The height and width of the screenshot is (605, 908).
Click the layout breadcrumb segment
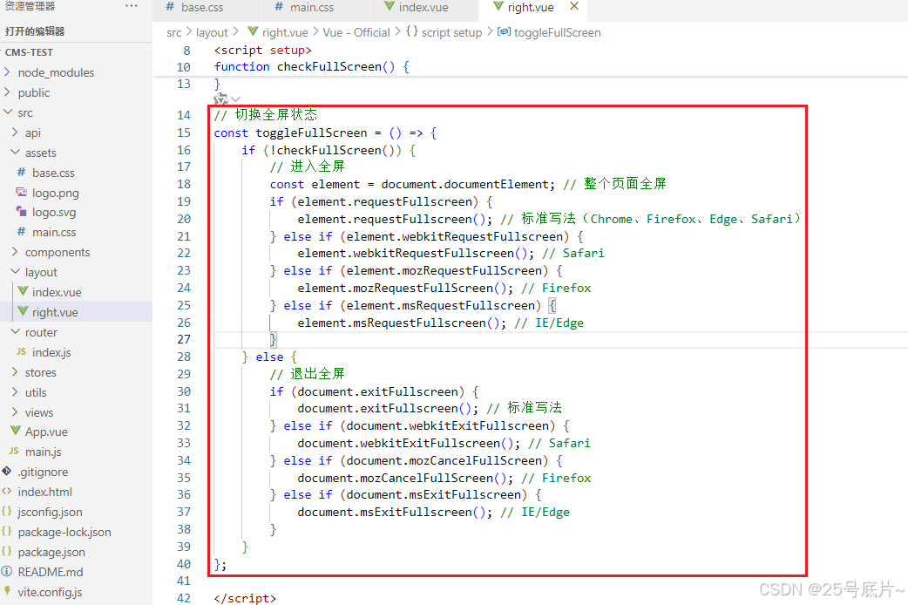[212, 32]
